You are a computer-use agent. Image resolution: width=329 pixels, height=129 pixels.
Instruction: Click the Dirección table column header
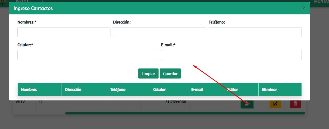pos(73,89)
